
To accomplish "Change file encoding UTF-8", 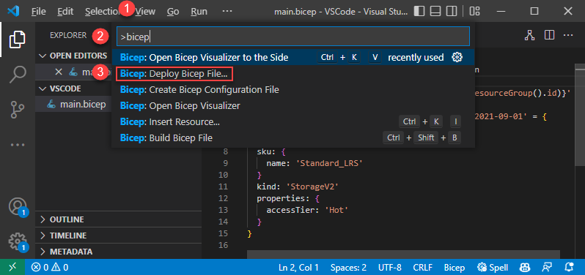I will coord(390,267).
